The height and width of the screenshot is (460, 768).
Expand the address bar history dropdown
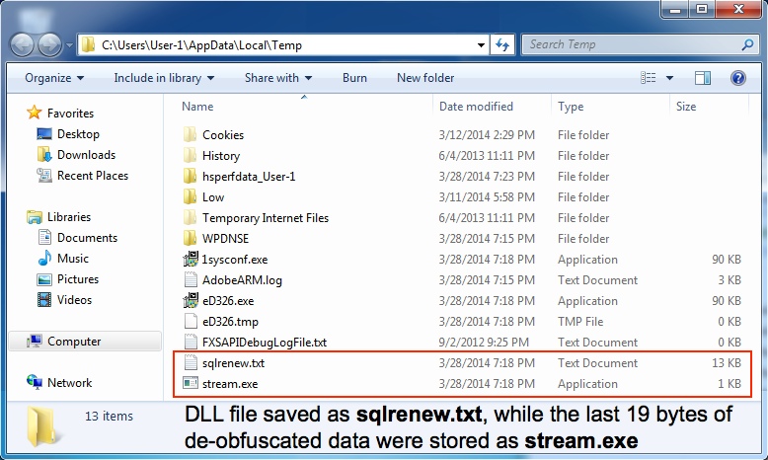coord(480,45)
